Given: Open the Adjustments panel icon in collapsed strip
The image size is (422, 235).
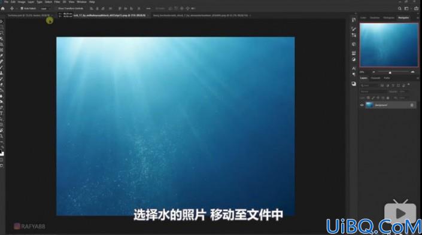Looking at the screenshot, I should 354,59.
